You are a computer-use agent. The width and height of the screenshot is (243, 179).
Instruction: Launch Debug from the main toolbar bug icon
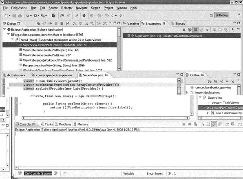pyautogui.click(x=28, y=15)
